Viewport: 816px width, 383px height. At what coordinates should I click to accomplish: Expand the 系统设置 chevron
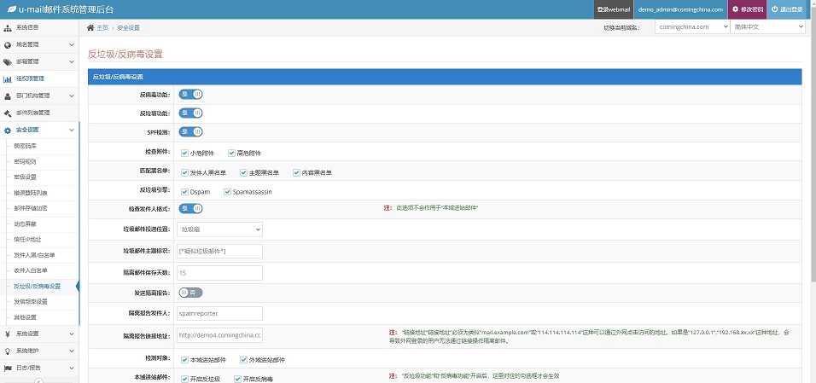pos(72,334)
